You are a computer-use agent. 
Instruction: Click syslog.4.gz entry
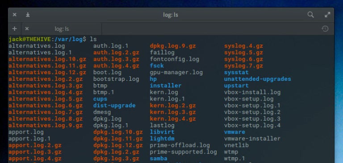243,46
